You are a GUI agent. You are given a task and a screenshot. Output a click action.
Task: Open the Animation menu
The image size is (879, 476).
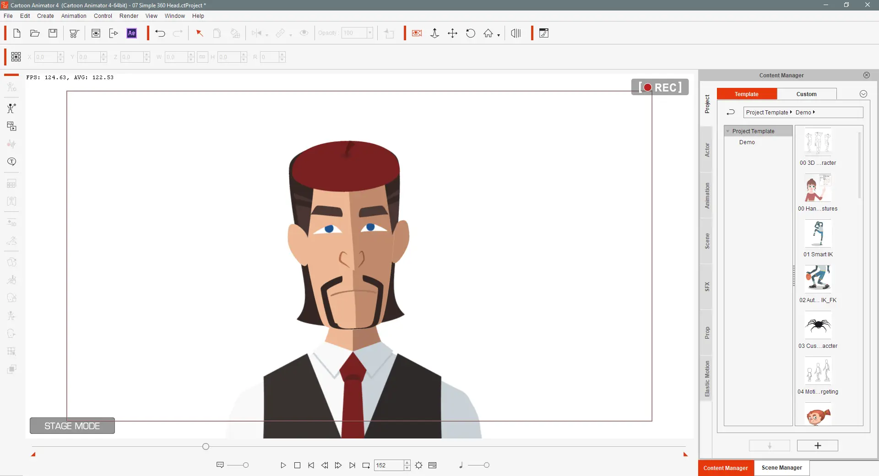coord(74,16)
